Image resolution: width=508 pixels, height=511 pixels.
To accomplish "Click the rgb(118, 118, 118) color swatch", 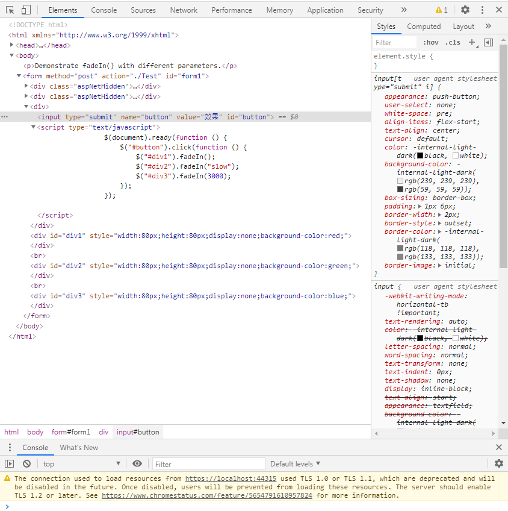I will pyautogui.click(x=400, y=248).
